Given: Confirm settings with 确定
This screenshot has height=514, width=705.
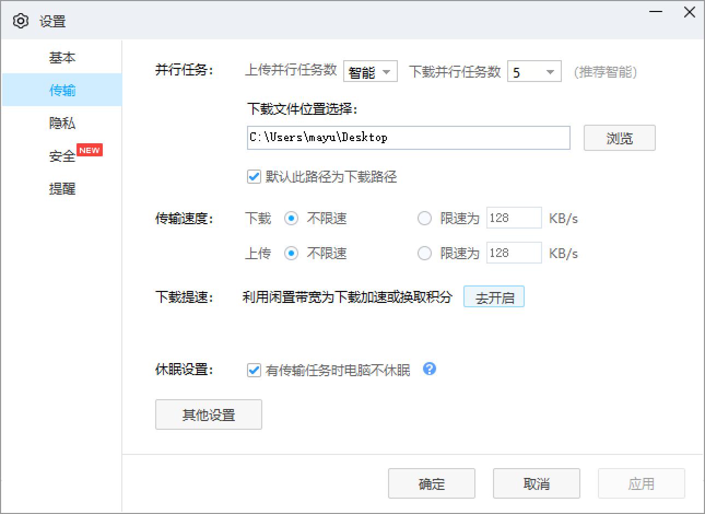Looking at the screenshot, I should click(x=431, y=483).
